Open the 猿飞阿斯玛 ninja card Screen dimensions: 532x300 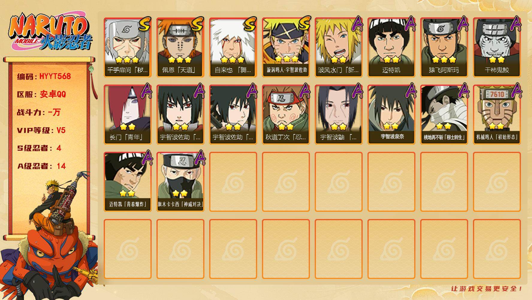point(444,47)
